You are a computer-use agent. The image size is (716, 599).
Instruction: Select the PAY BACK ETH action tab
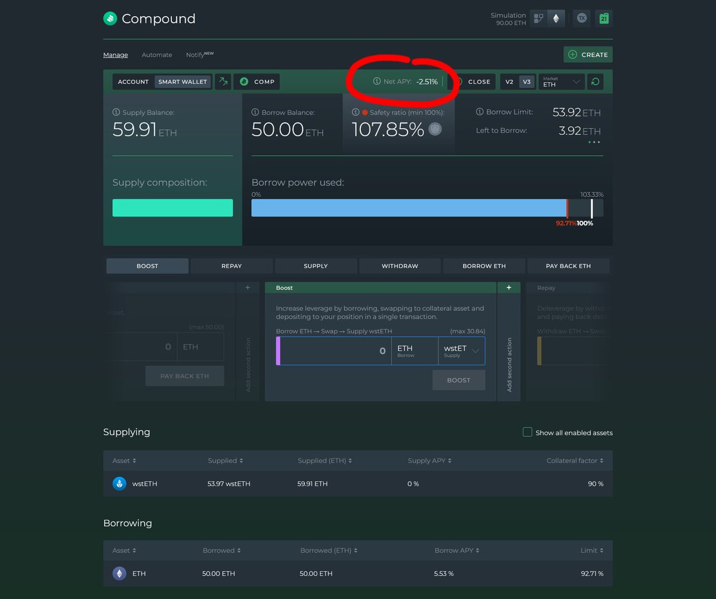568,266
